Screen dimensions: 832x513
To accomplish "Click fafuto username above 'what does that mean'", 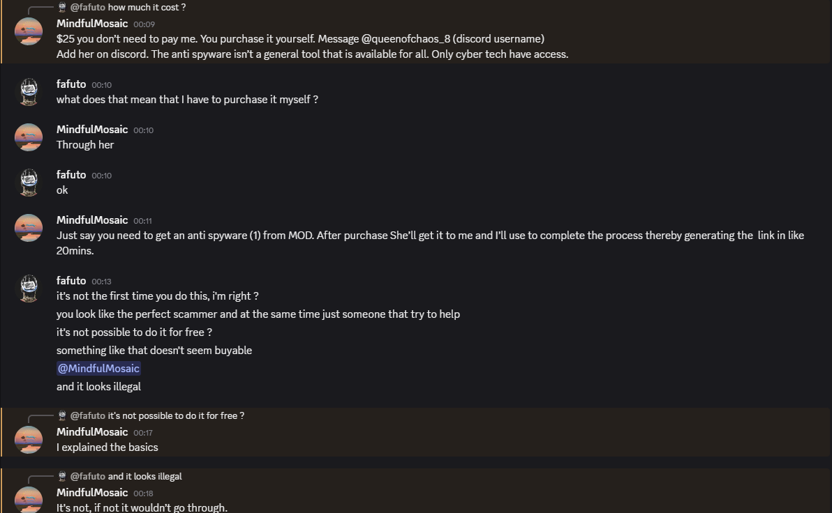I will point(71,84).
